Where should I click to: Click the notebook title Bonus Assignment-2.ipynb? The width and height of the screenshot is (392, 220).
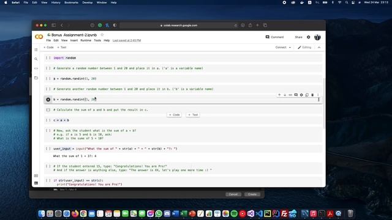(74, 35)
